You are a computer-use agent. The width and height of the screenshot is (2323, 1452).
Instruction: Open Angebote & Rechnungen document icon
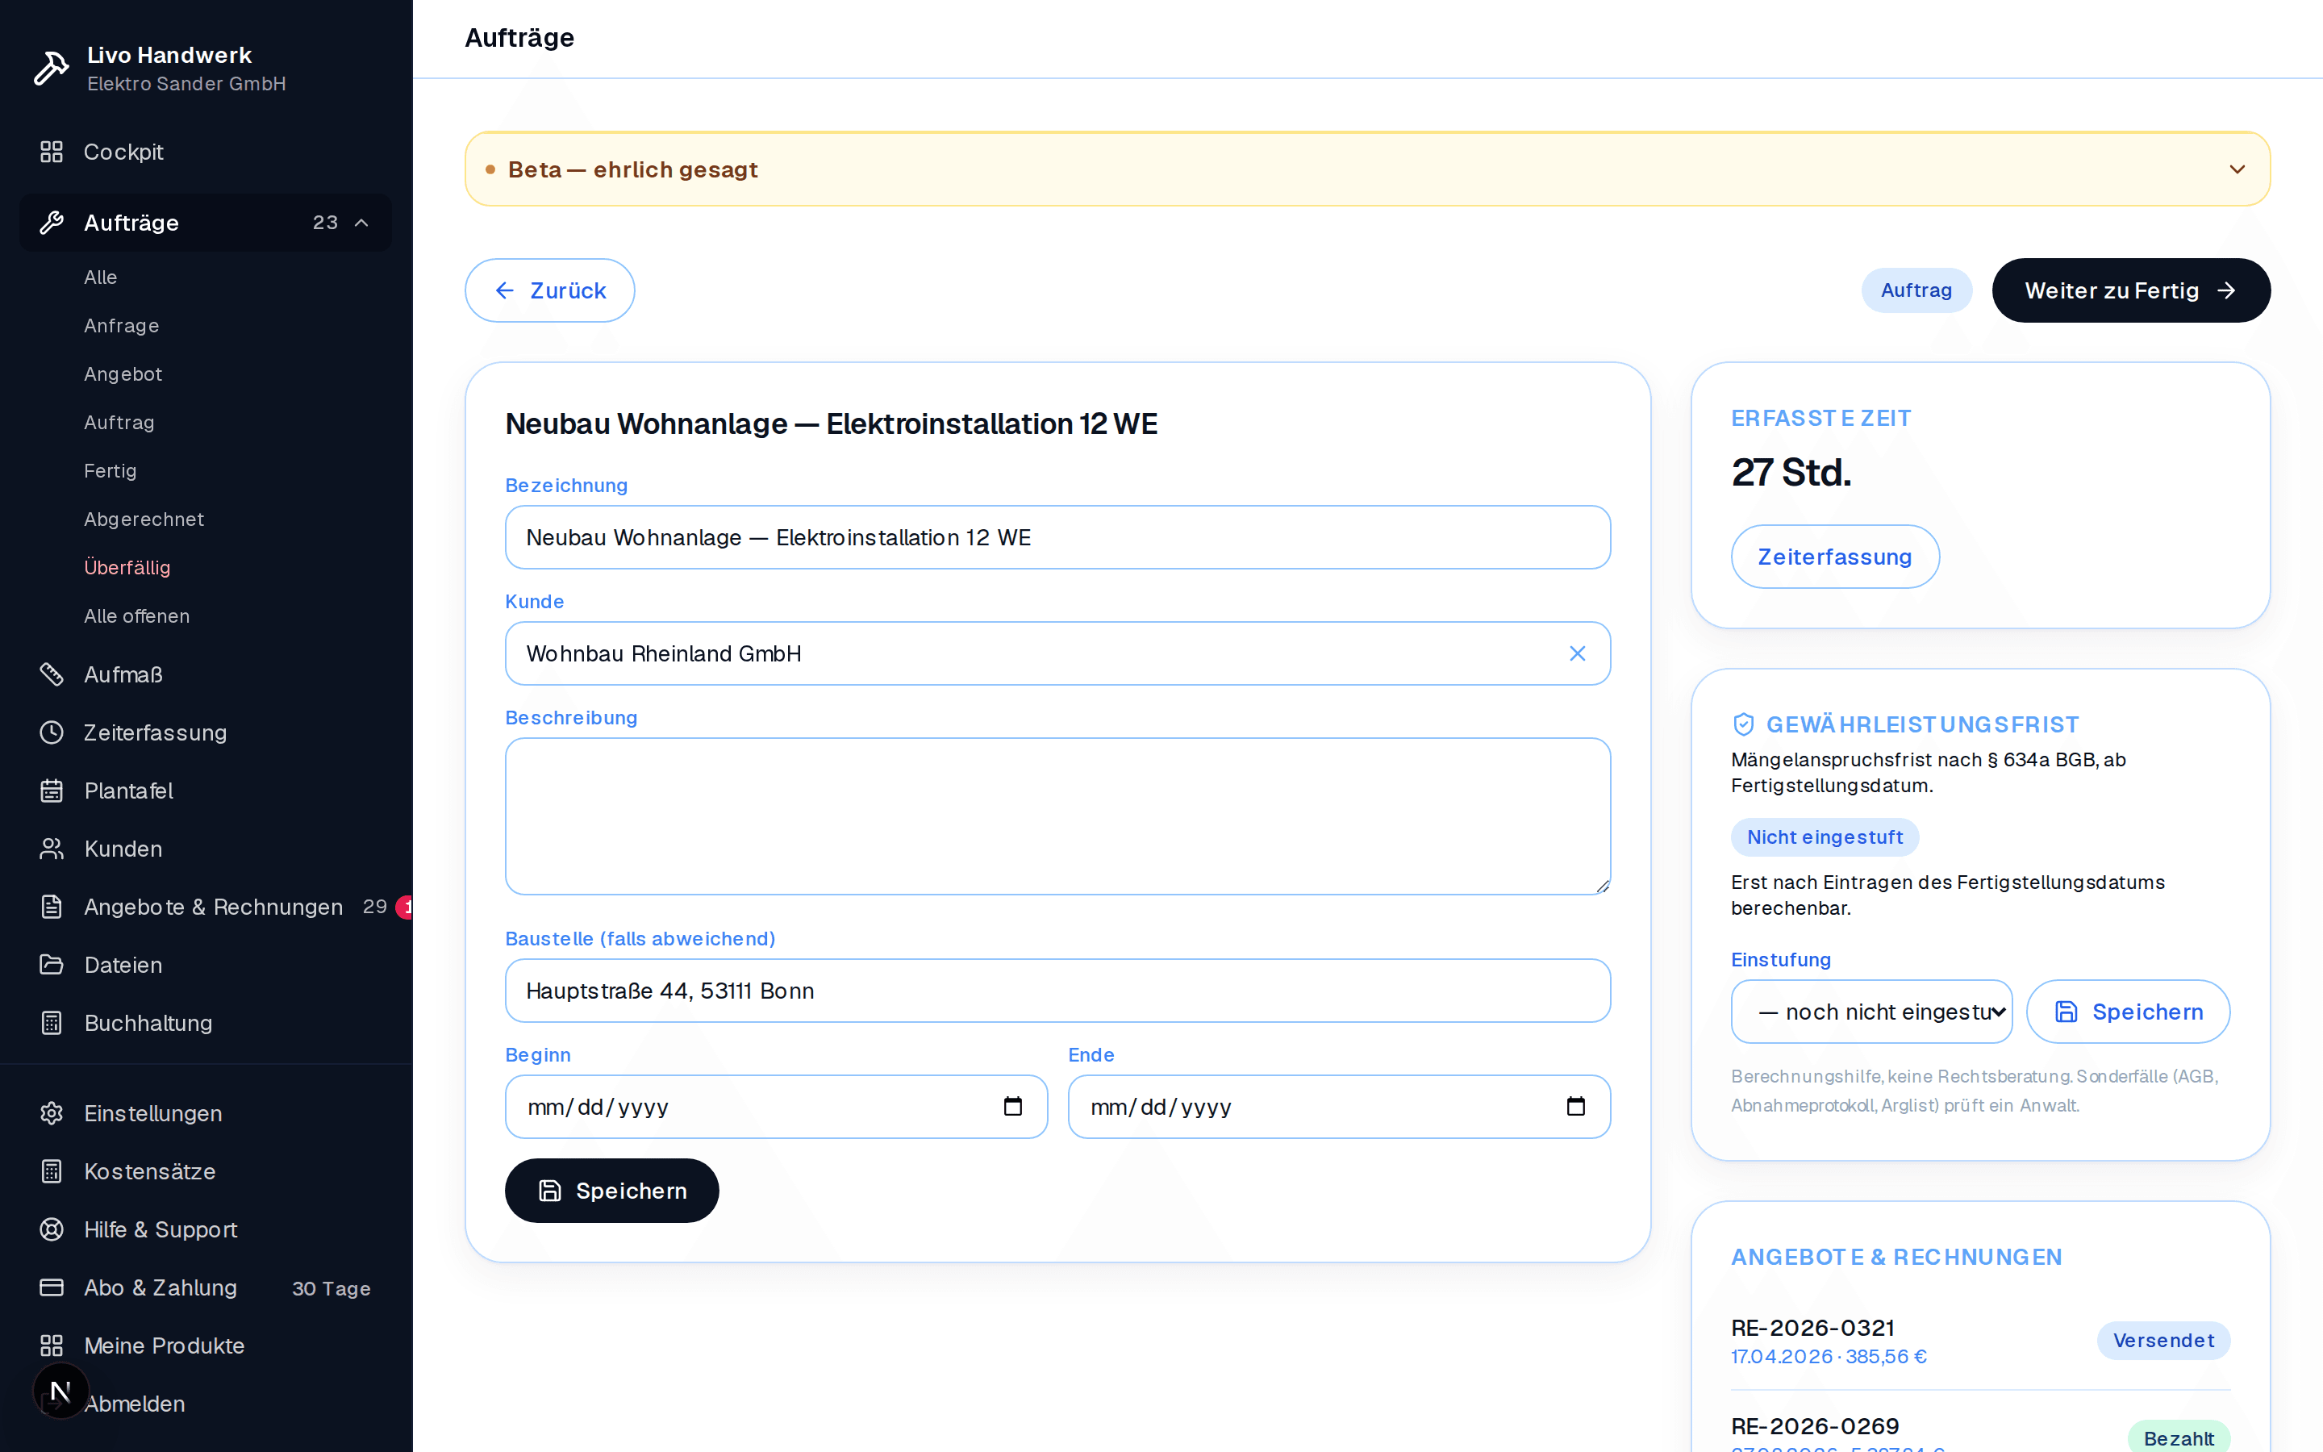tap(52, 907)
